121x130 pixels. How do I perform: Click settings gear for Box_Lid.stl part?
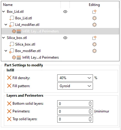94,18
